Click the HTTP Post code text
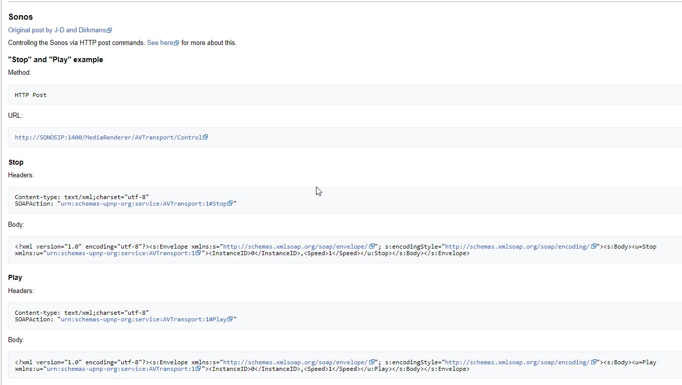 point(31,95)
